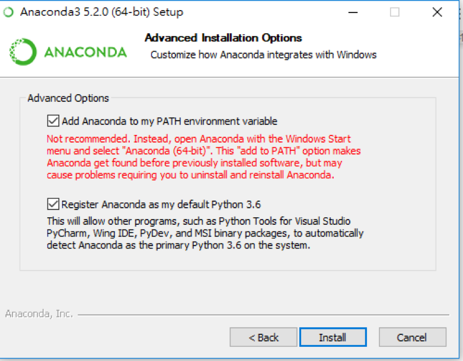Go back with the < Back button
Screen dimensions: 463x361
263,337
